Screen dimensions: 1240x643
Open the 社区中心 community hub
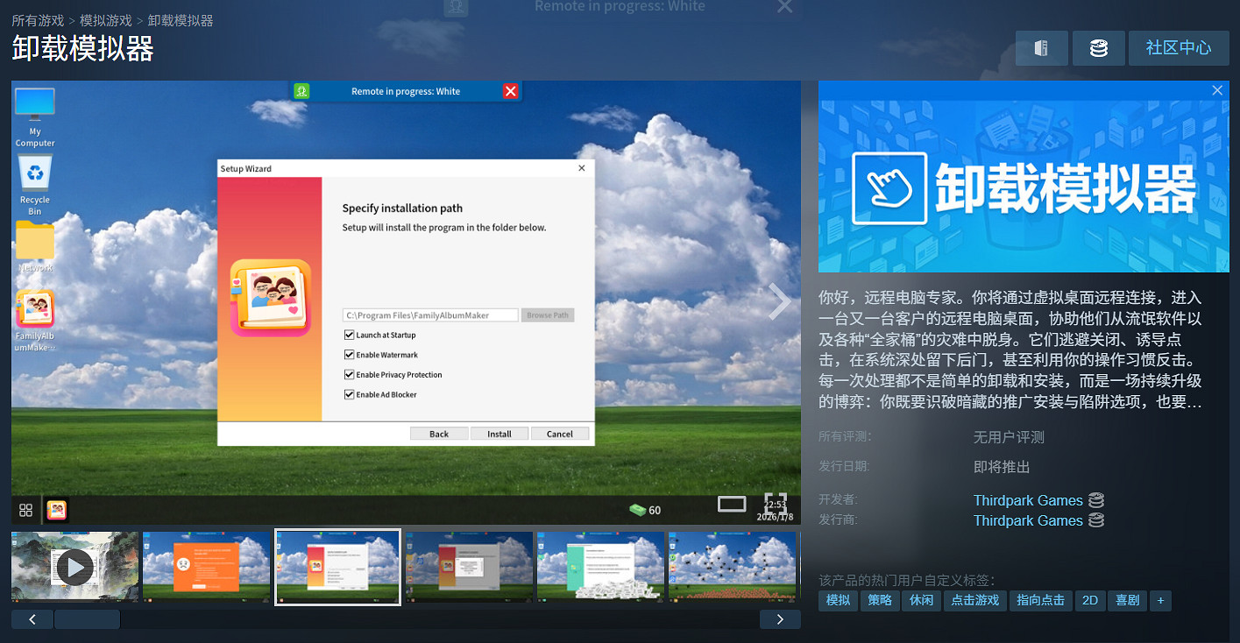[x=1179, y=48]
